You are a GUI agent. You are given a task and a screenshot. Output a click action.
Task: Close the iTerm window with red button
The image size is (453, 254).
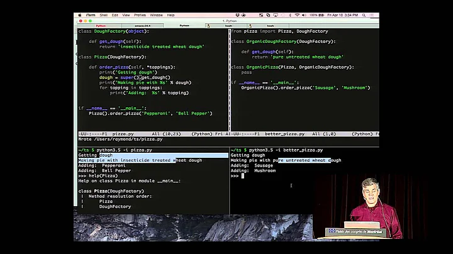pos(81,21)
